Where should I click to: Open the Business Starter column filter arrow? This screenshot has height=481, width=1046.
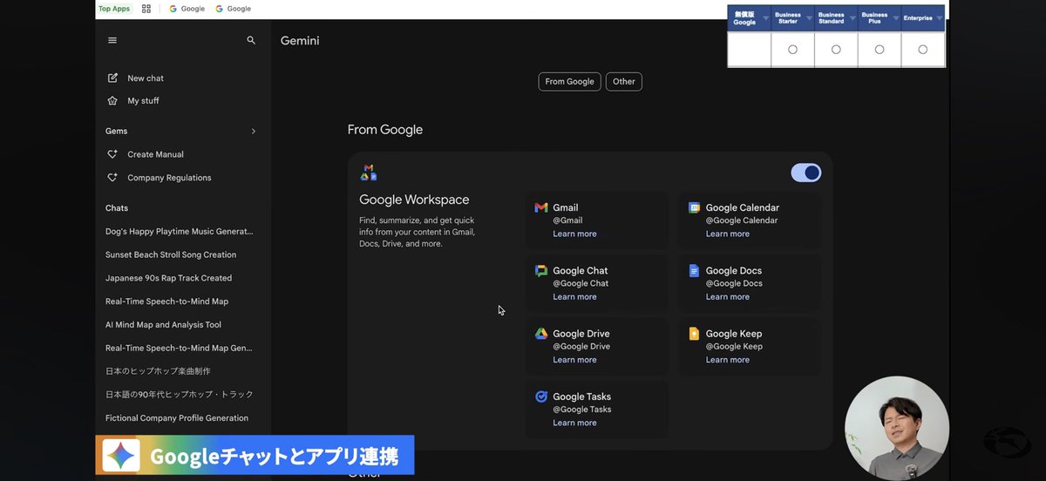pyautogui.click(x=809, y=18)
